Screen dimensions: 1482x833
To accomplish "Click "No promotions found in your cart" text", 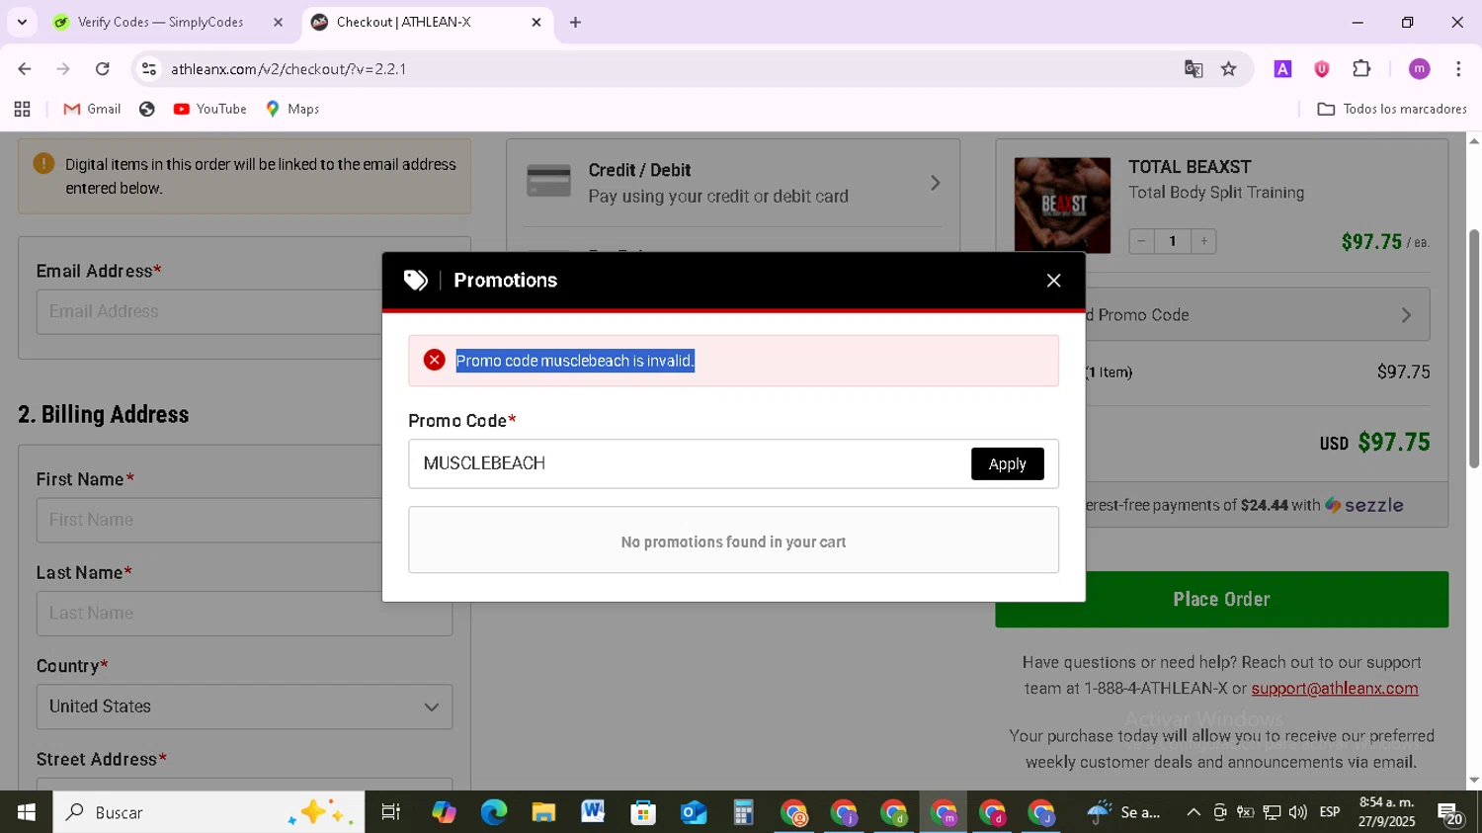I will [x=733, y=541].
